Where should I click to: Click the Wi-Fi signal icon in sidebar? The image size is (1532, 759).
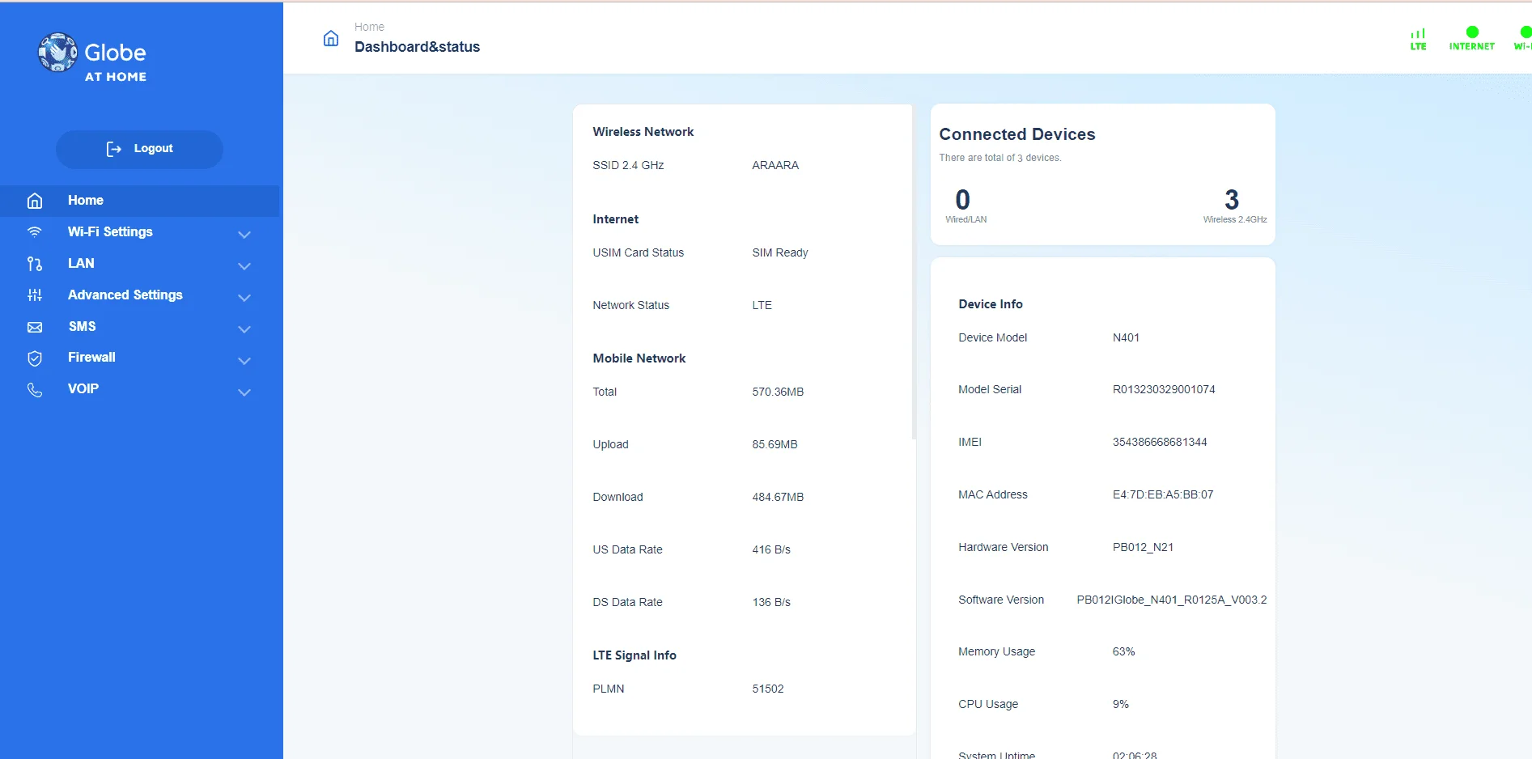pos(35,232)
